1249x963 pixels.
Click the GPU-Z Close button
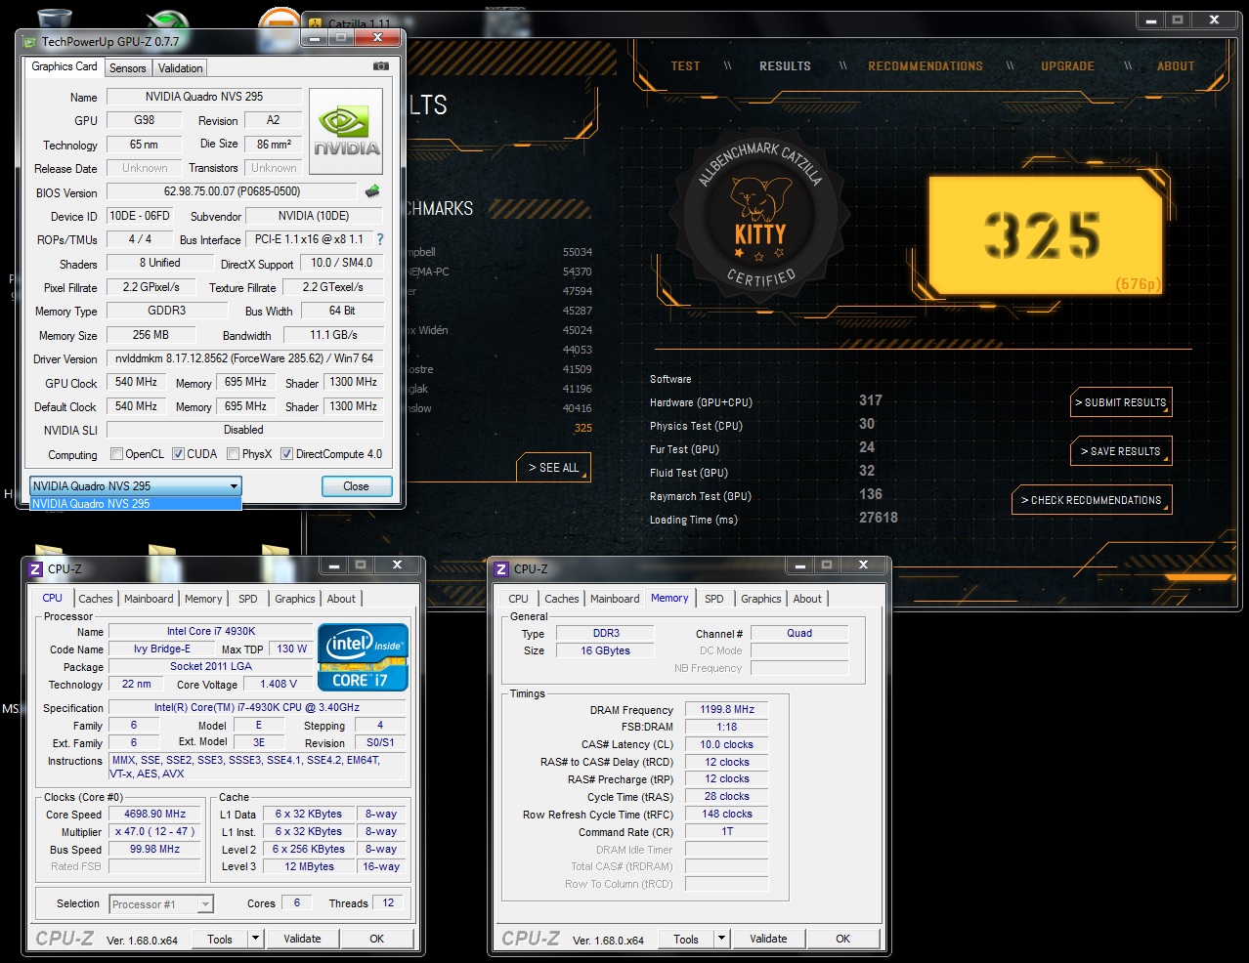[357, 486]
